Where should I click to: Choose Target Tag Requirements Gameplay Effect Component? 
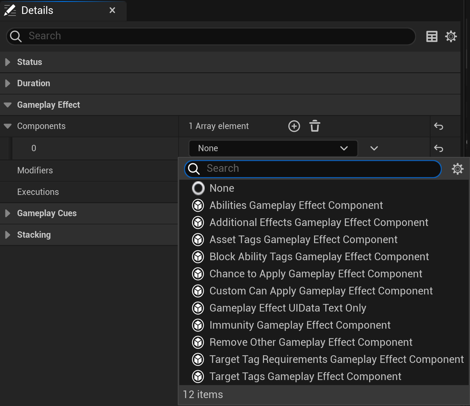click(x=324, y=359)
